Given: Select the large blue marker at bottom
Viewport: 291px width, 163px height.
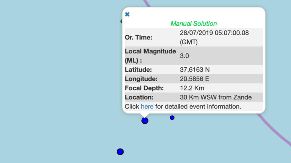Looking at the screenshot, I should coord(120,152).
